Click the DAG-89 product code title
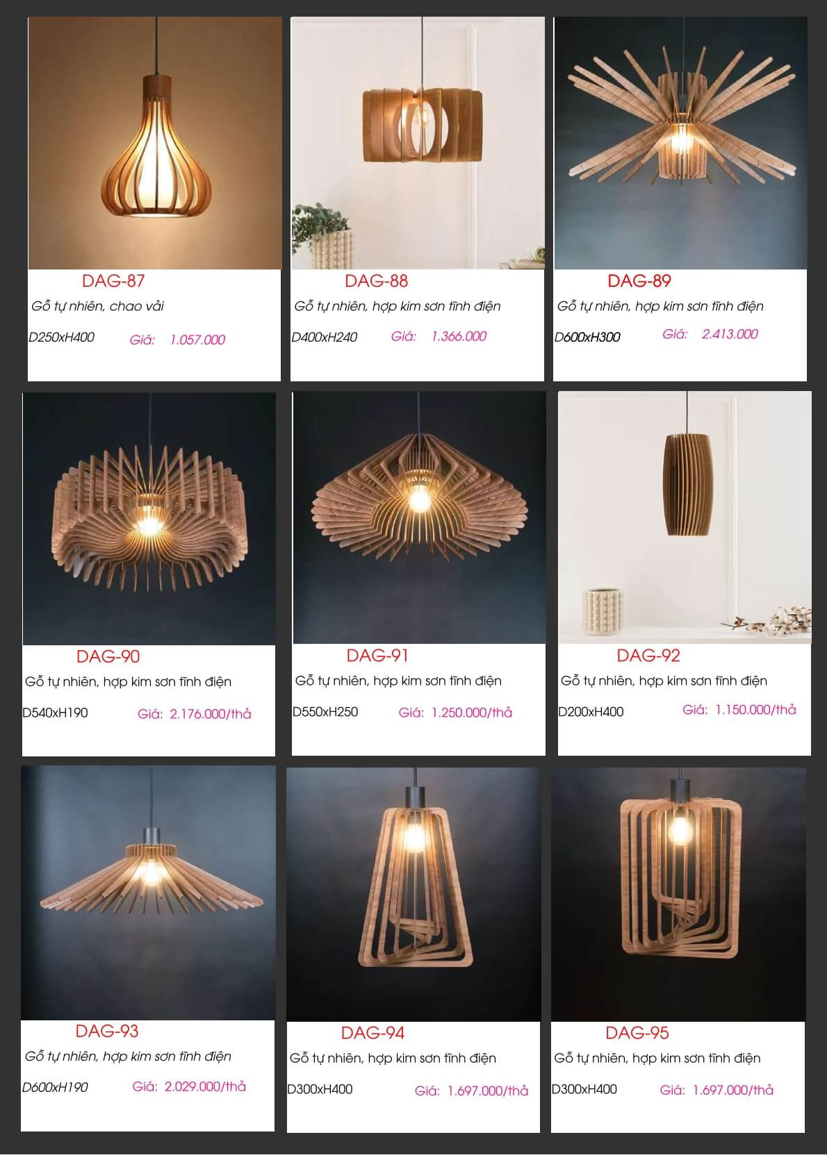Viewport: 827px width, 1169px height. (639, 281)
